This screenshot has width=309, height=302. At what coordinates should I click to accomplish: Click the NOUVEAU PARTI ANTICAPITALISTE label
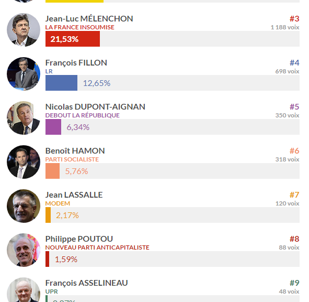click(x=97, y=247)
